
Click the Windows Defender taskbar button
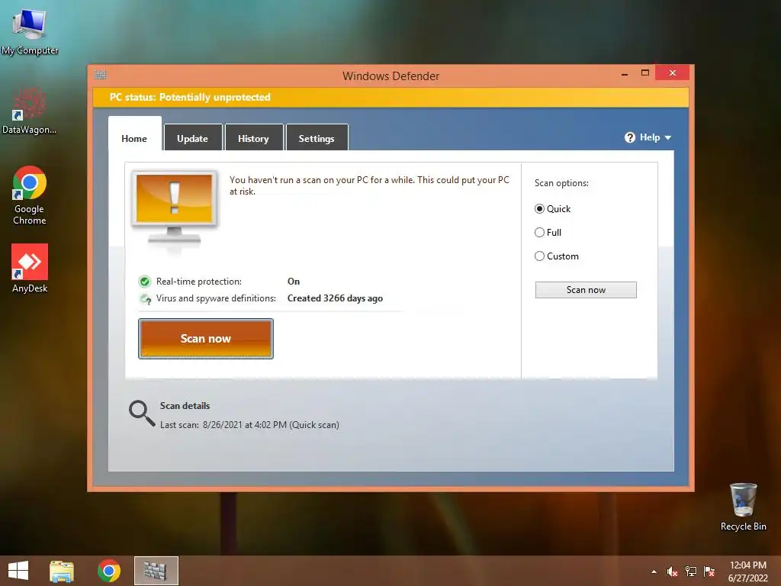tap(156, 571)
